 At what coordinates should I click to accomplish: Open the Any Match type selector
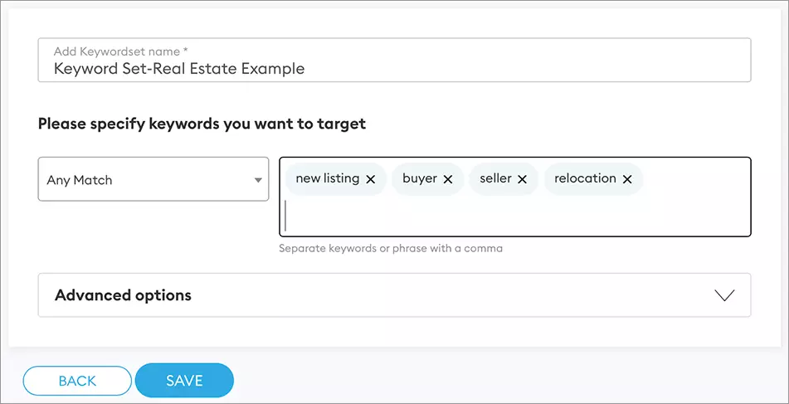pyautogui.click(x=153, y=179)
